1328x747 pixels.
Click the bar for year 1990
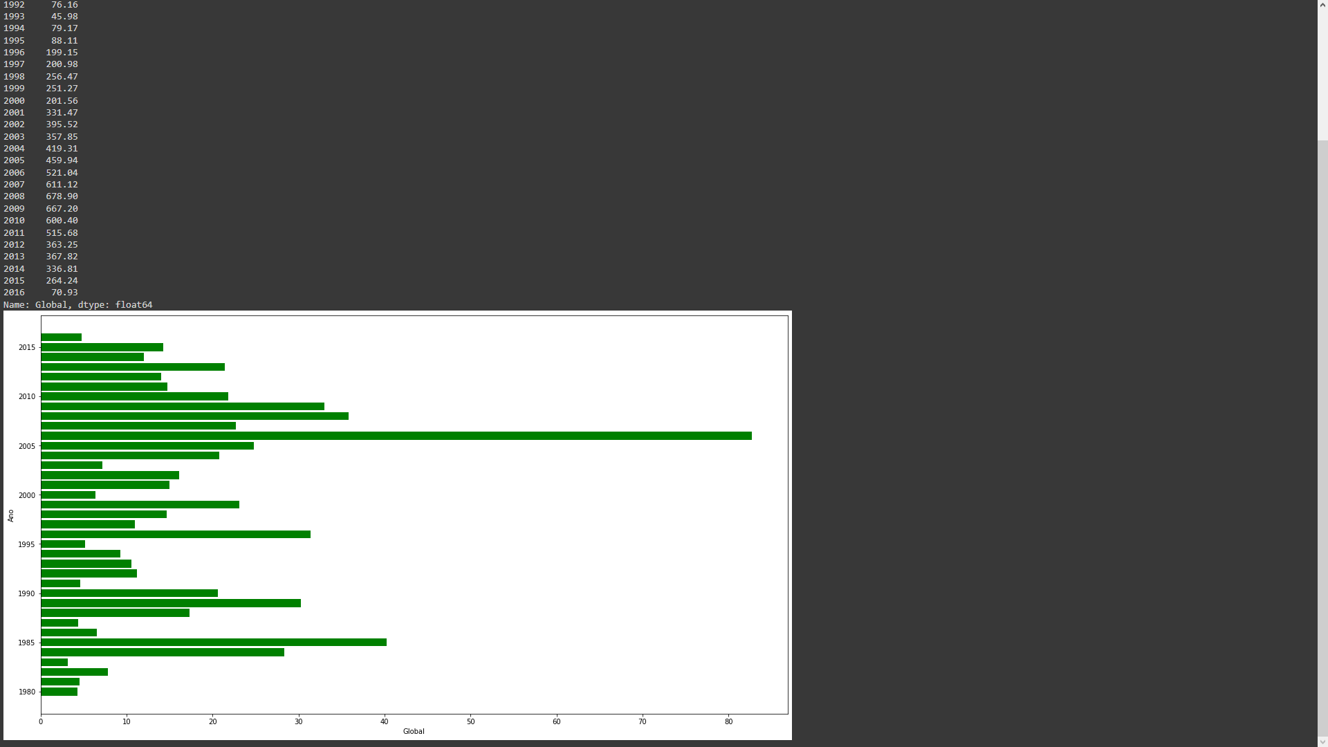[128, 593]
